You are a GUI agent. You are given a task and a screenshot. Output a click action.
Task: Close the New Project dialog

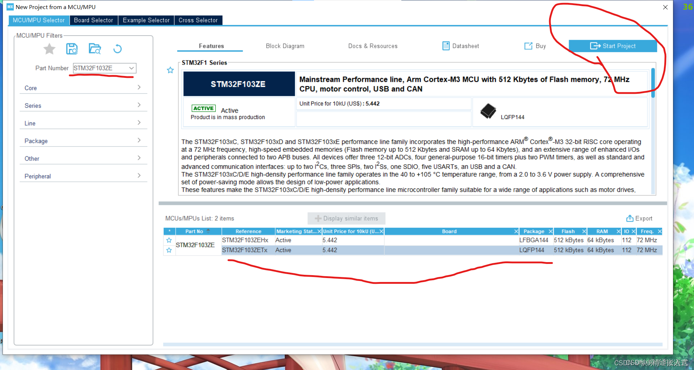tap(665, 7)
